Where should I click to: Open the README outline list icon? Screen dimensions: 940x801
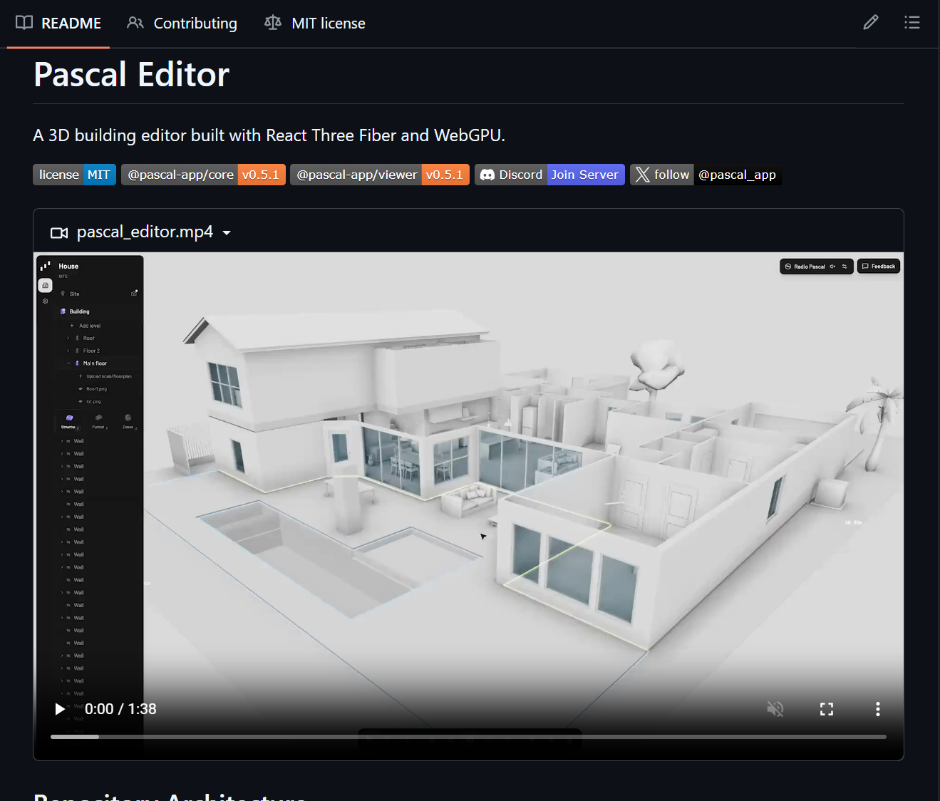(x=911, y=23)
